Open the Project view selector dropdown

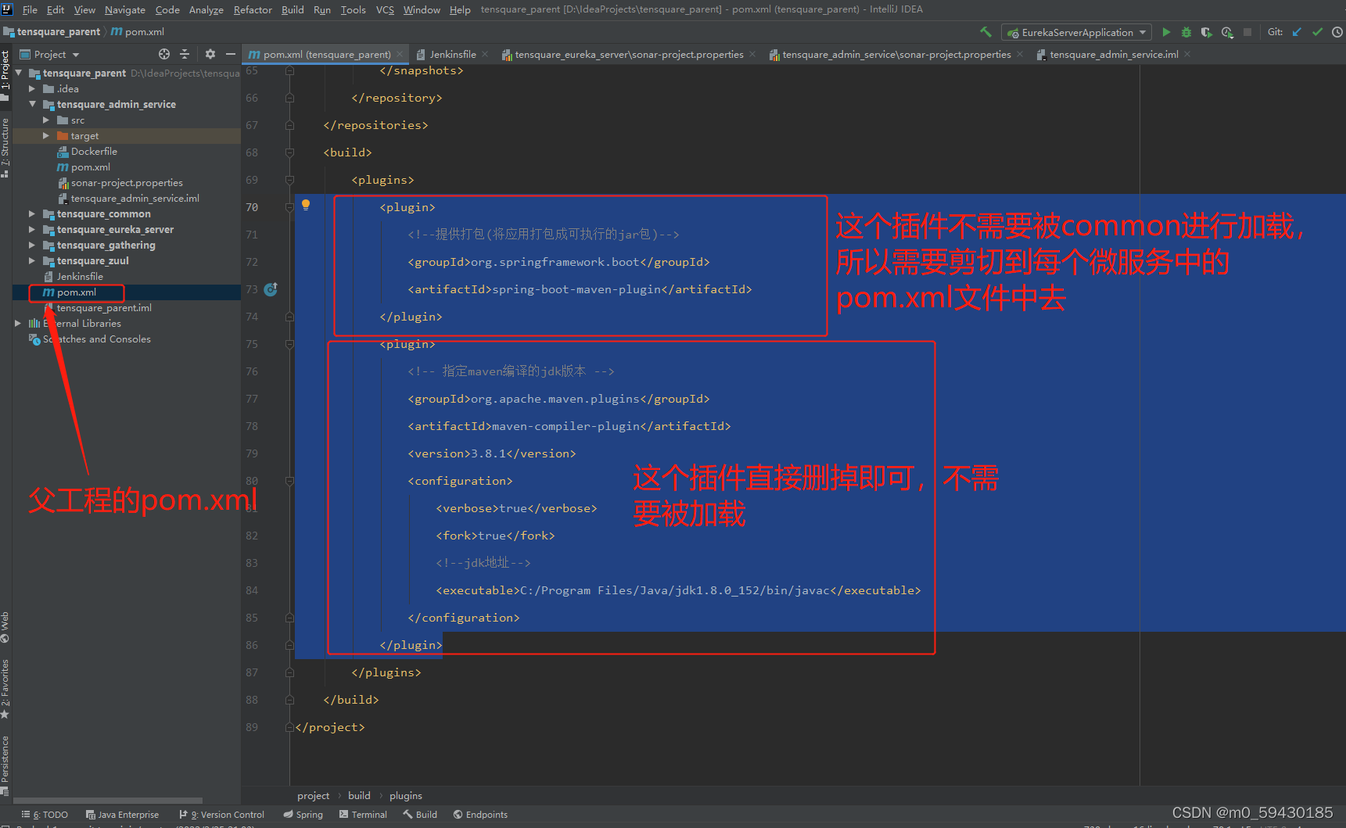[x=50, y=54]
